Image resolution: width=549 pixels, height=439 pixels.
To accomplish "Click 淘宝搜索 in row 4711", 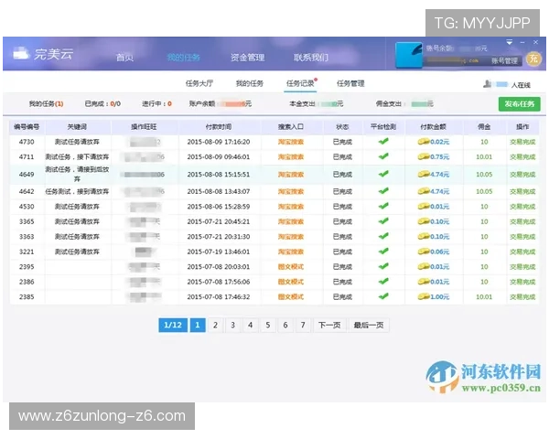I will [291, 156].
